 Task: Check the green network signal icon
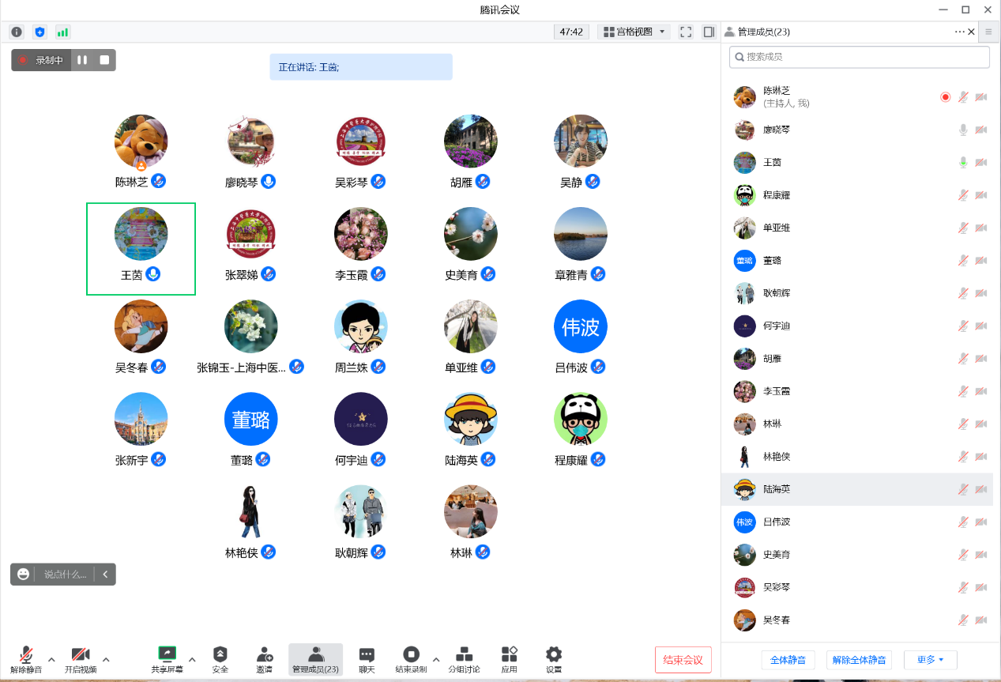tap(62, 32)
